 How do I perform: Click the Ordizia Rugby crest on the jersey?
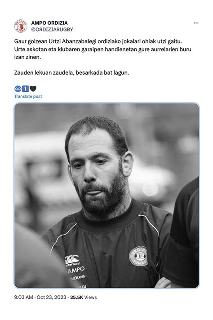point(138,256)
